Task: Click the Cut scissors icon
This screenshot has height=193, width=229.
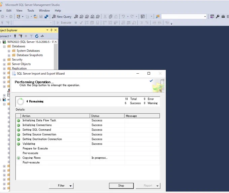Action: pyautogui.click(x=105, y=16)
